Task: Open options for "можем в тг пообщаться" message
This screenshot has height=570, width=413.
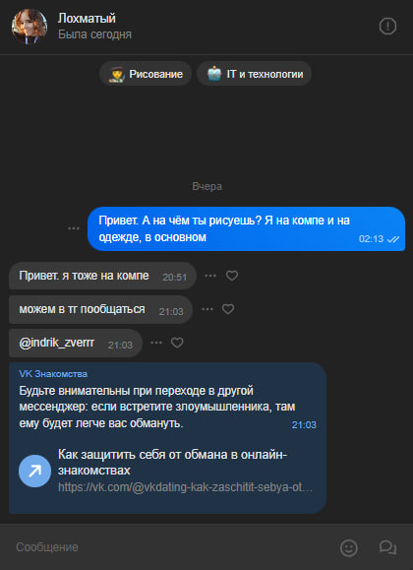Action: pos(207,309)
